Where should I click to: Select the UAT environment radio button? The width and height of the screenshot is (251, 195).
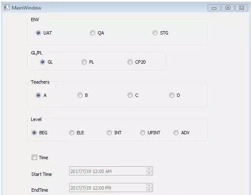point(38,33)
